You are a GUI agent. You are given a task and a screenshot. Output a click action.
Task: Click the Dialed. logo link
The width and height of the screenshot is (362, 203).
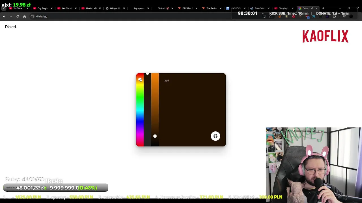tap(11, 27)
